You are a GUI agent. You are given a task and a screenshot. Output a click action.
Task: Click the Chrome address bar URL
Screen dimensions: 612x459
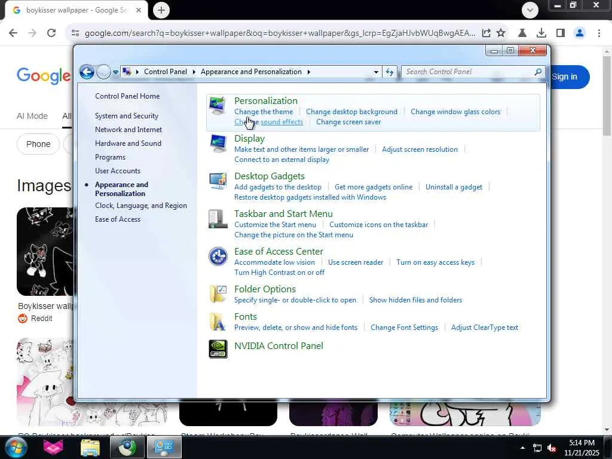tap(280, 33)
